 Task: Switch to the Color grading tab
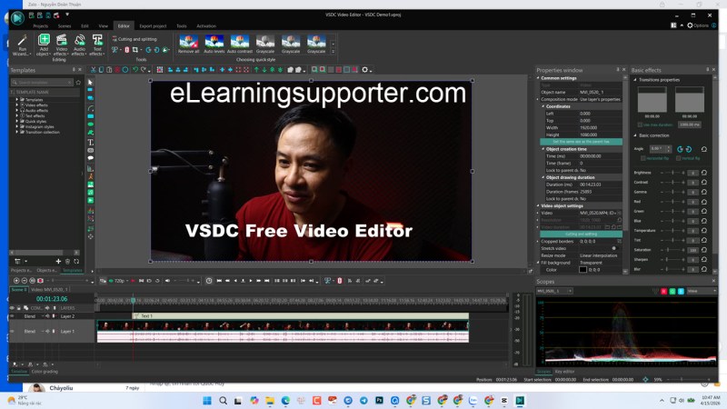[x=45, y=372]
